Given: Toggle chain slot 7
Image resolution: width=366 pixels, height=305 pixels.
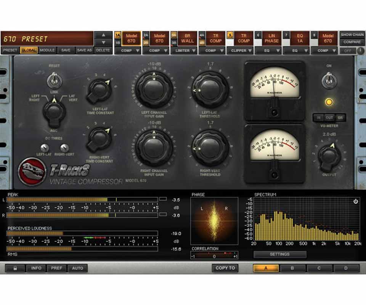Looking at the screenshot, I should pos(286,35).
